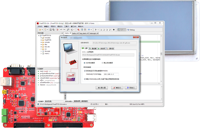The width and height of the screenshot is (200, 128).
Task: Click the editor scrollbar down arrow
Action: click(161, 81)
